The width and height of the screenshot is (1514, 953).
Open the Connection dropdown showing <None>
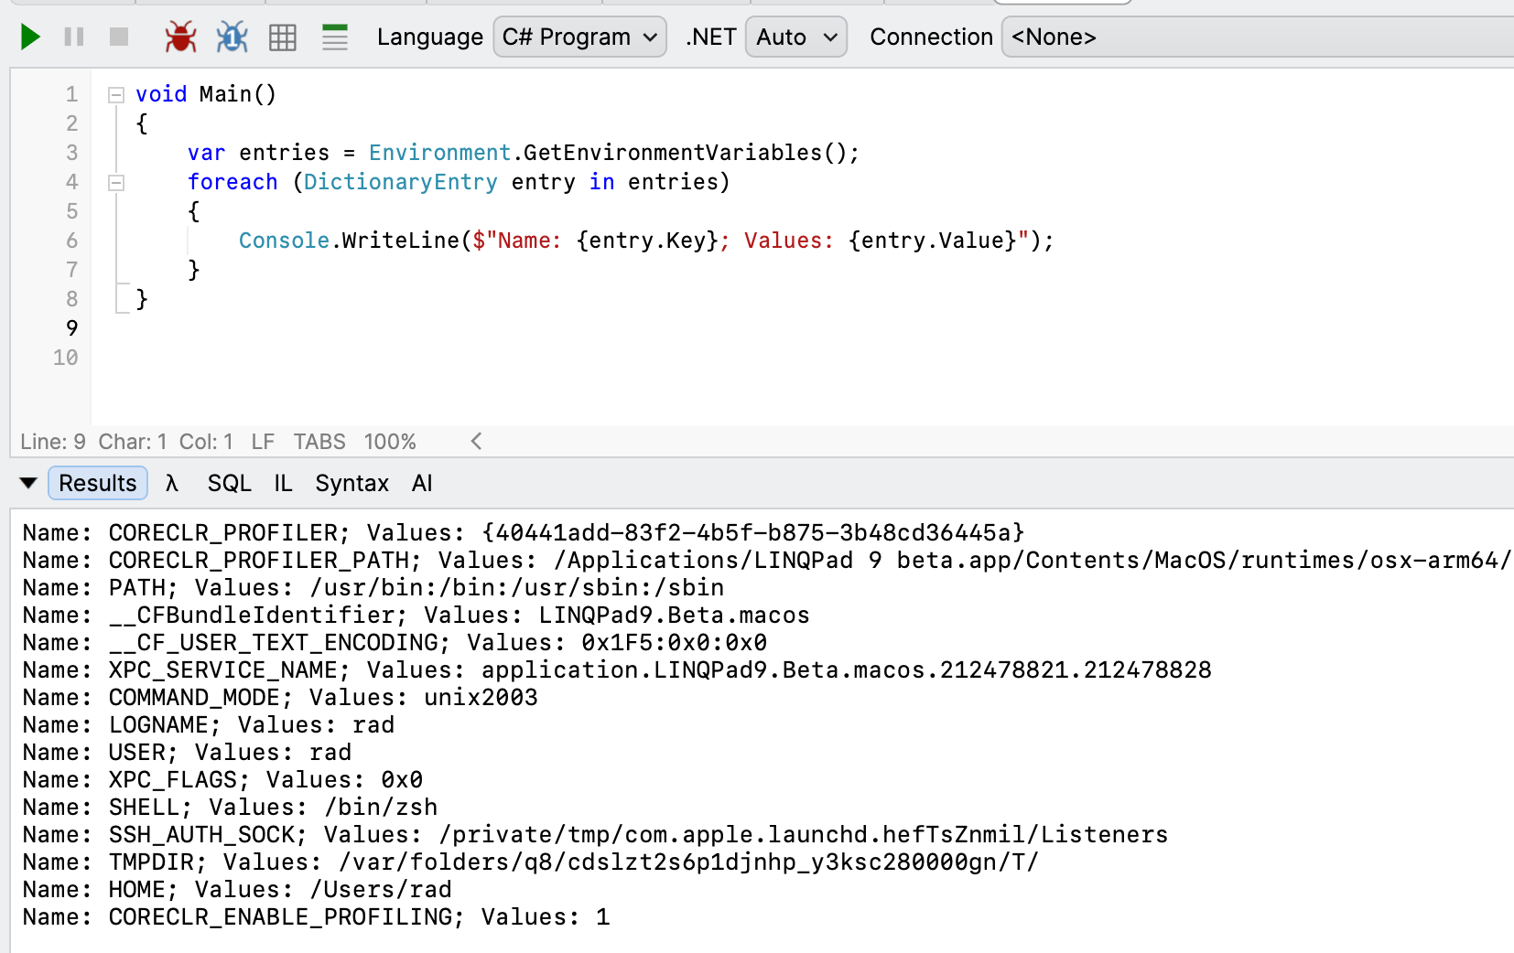point(1254,37)
